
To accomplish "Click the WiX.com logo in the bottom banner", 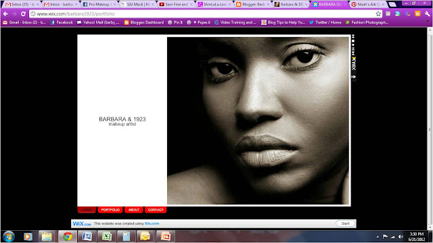I will click(82, 223).
